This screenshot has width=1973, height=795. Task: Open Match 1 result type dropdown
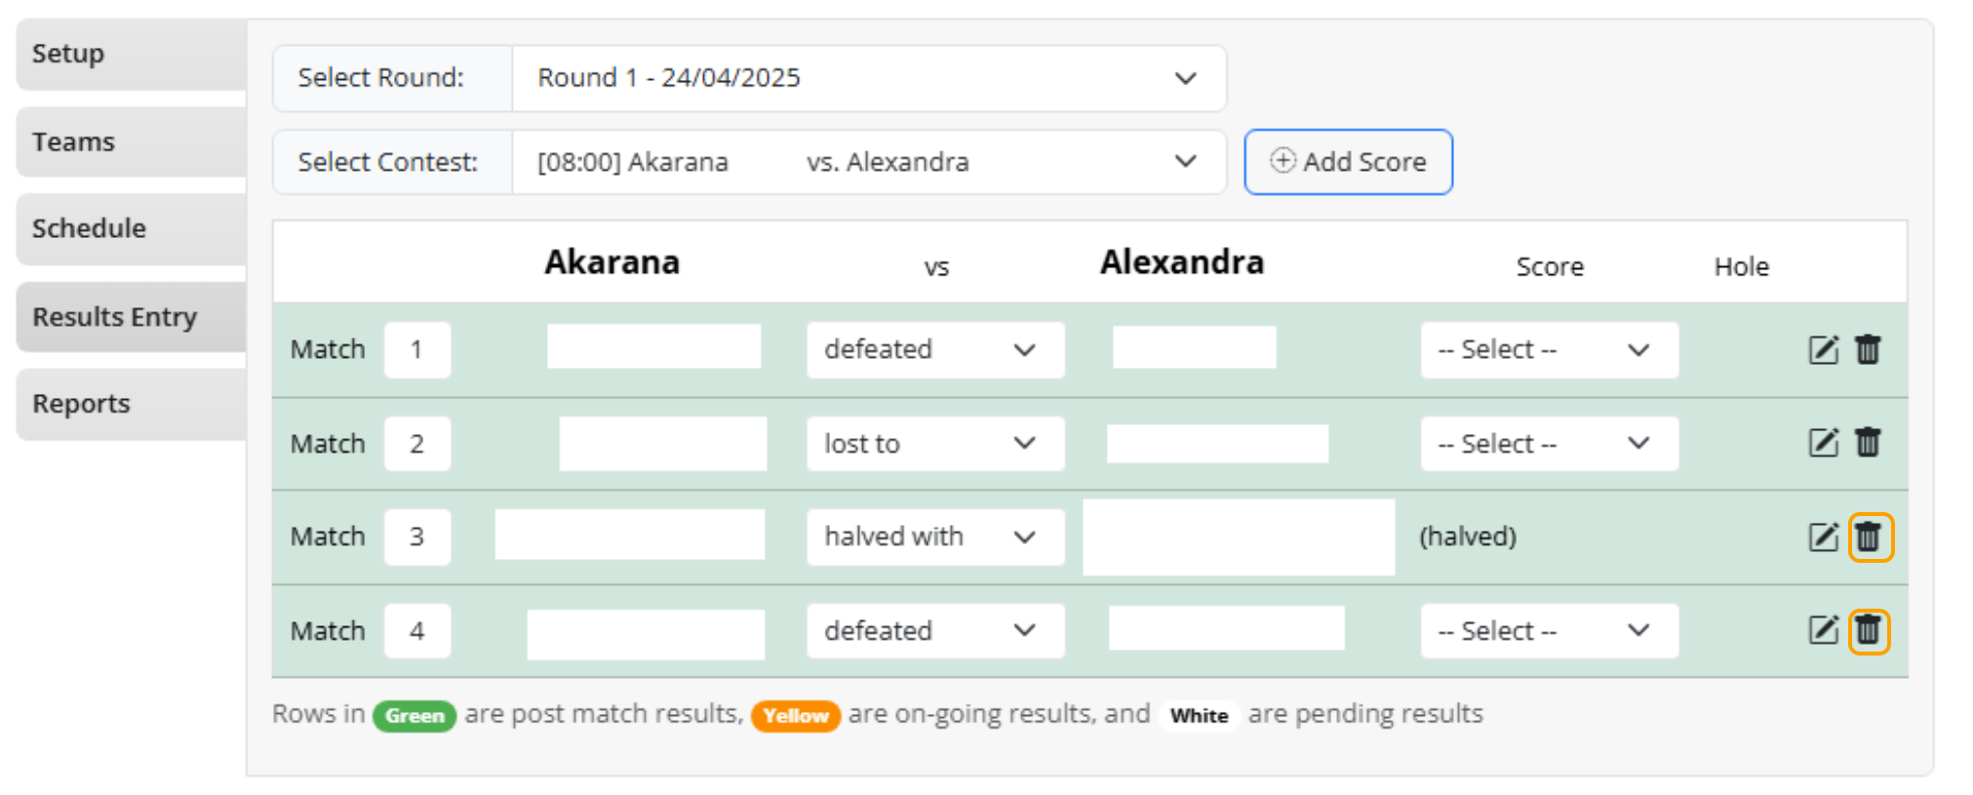coord(934,350)
